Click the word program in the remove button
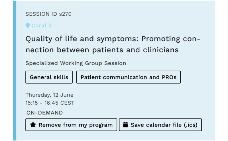 click(101, 125)
